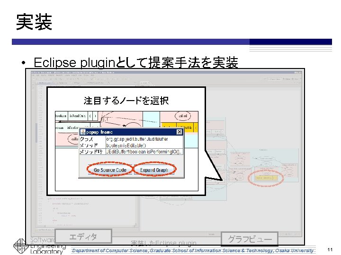Click the Expand Graph button
The width and height of the screenshot is (341, 255).
point(154,170)
